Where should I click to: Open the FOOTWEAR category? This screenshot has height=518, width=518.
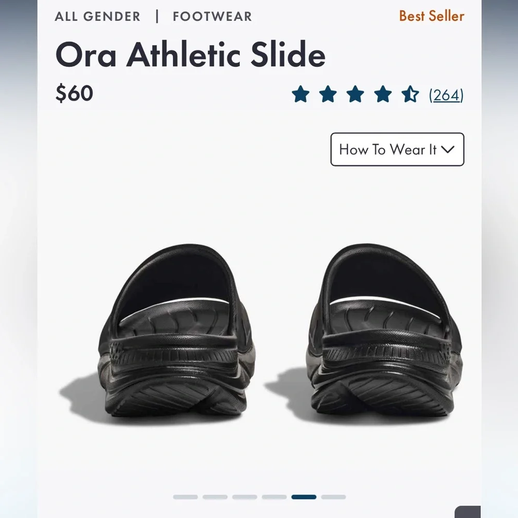(211, 16)
